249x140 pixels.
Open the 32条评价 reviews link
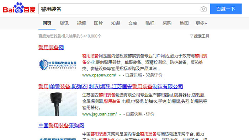154,75
